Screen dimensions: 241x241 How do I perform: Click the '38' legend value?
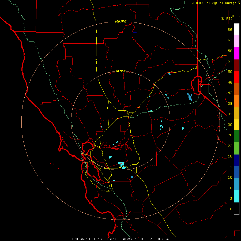click(x=230, y=103)
